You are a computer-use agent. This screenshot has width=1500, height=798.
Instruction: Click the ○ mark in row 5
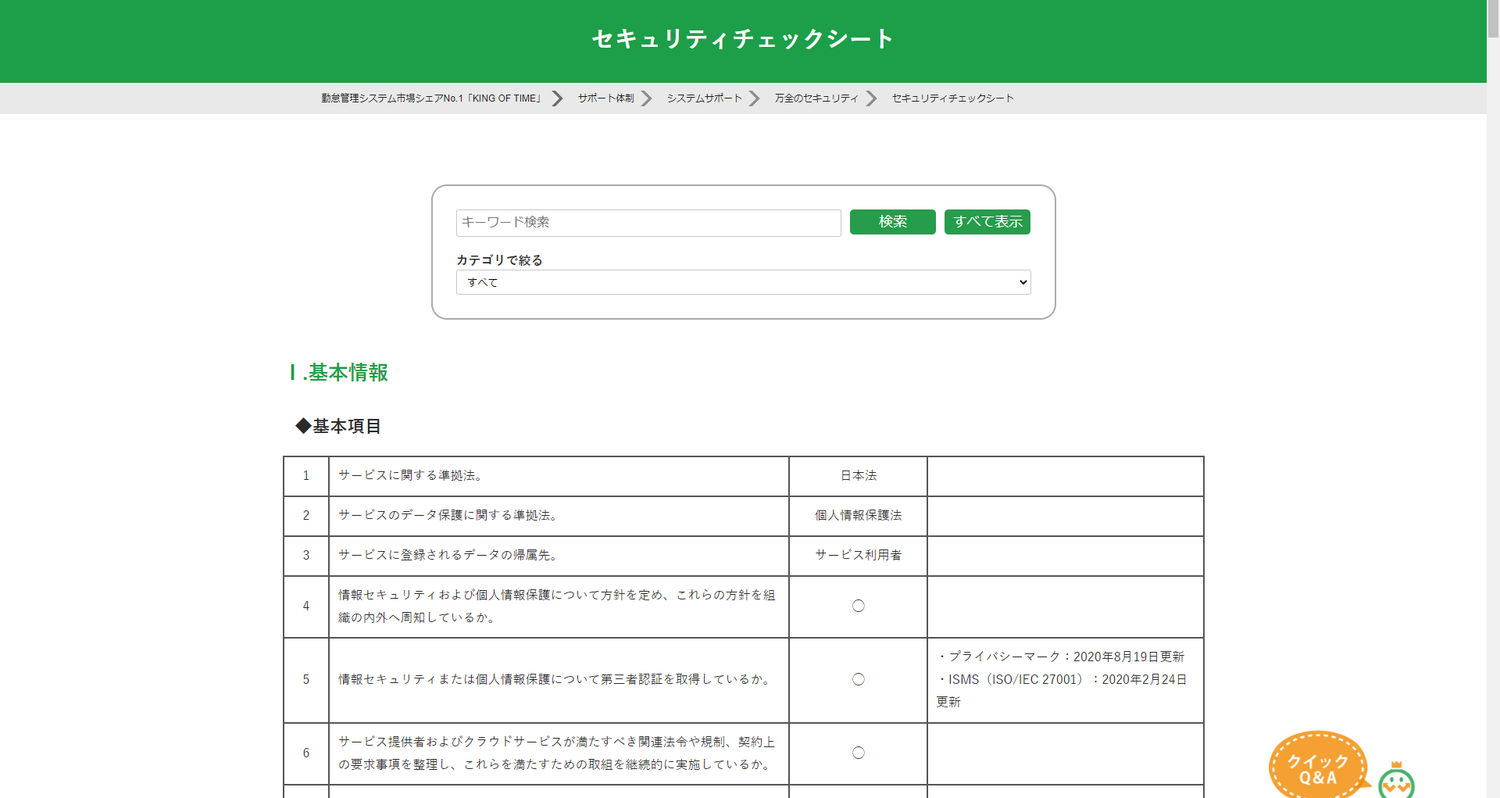859,679
